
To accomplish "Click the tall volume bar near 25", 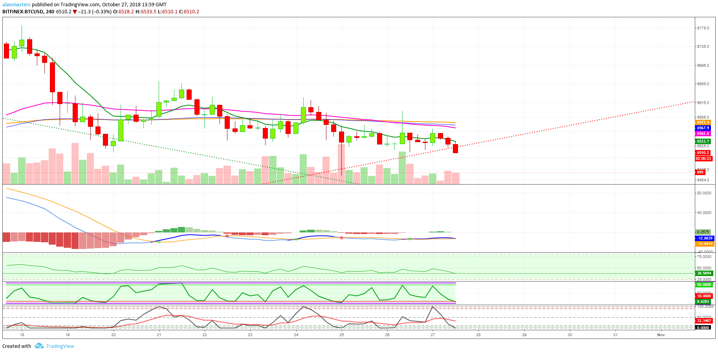I will click(341, 164).
